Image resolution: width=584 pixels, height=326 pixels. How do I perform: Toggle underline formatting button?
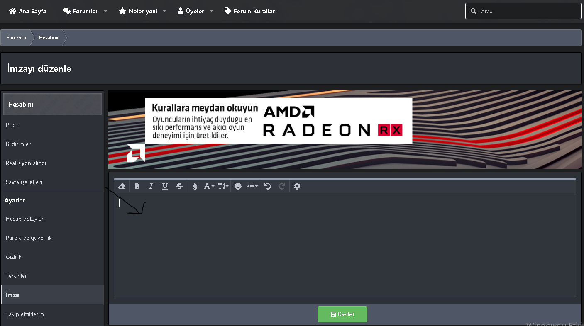tap(165, 186)
